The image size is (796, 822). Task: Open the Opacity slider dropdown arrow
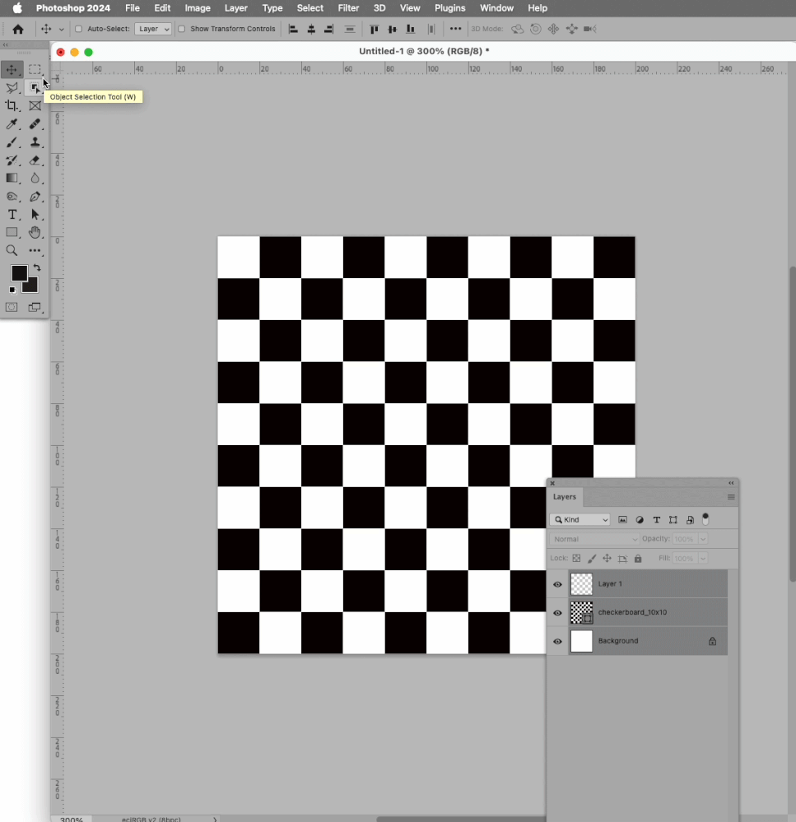703,539
